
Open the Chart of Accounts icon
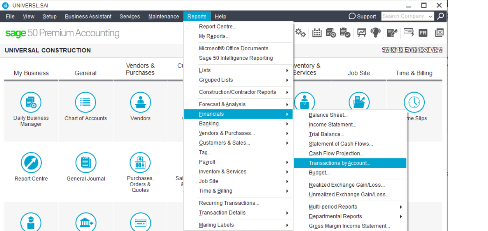coord(85,102)
